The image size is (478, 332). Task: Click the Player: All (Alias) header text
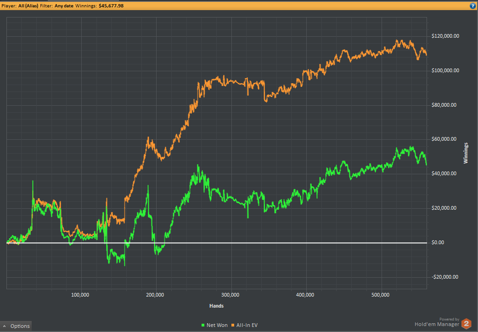point(20,6)
